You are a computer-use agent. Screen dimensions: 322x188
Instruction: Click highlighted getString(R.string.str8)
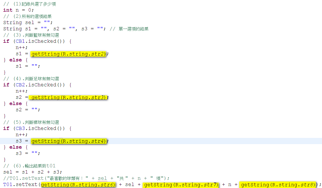[278, 185]
